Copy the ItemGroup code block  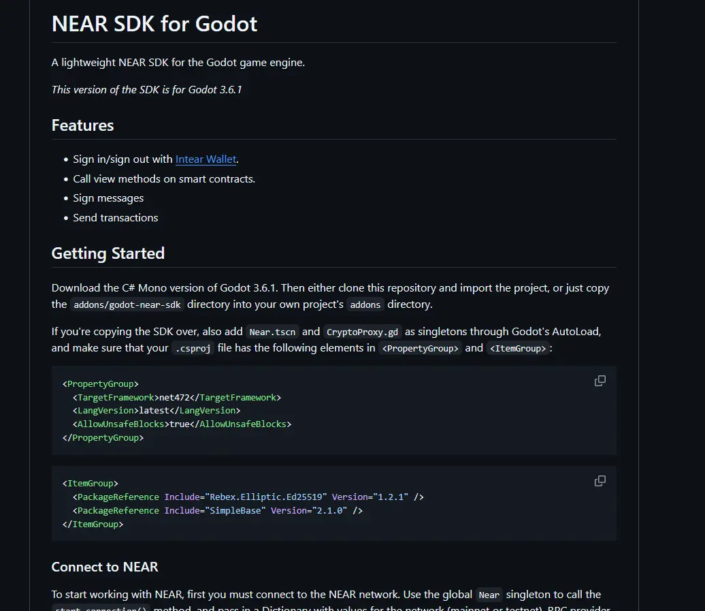tap(600, 481)
